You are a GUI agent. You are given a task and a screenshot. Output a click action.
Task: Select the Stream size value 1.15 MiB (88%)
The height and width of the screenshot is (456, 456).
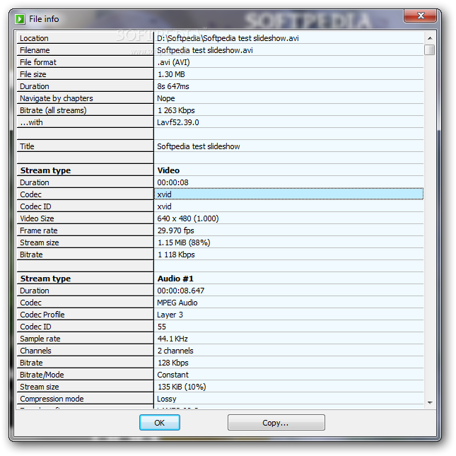click(x=184, y=242)
